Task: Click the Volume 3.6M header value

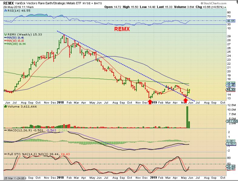Action: coord(184,7)
